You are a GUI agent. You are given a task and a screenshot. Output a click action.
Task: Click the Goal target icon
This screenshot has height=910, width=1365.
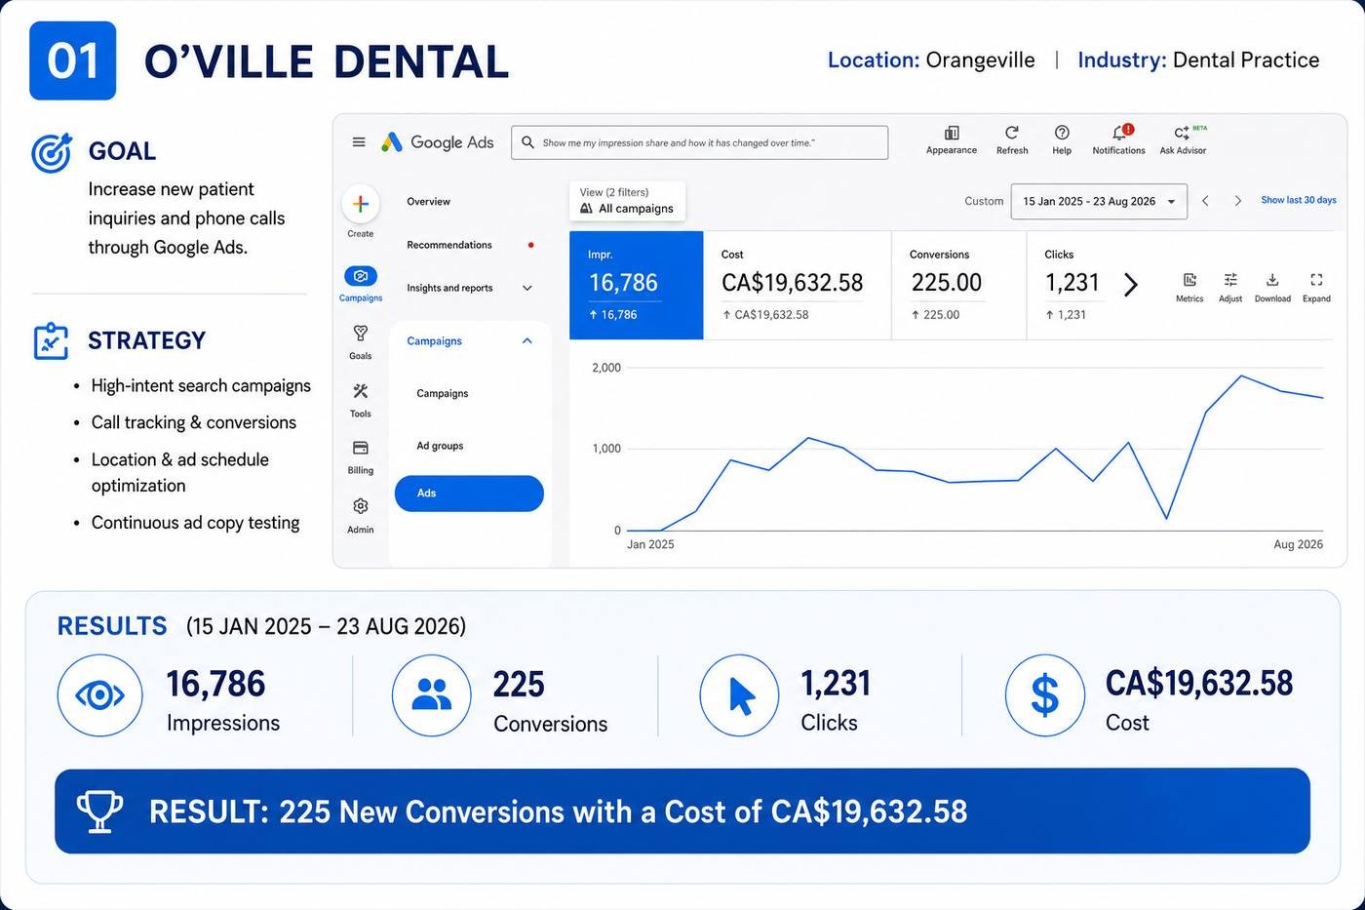point(52,153)
